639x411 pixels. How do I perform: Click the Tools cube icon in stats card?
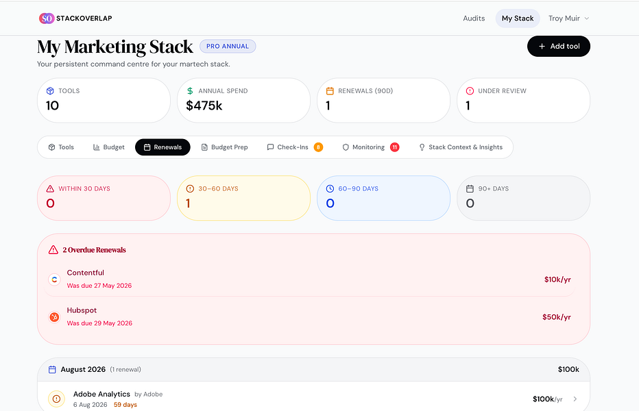click(50, 91)
